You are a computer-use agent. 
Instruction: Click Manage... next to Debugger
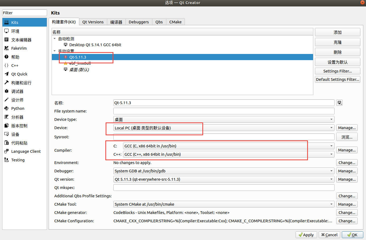pyautogui.click(x=347, y=171)
